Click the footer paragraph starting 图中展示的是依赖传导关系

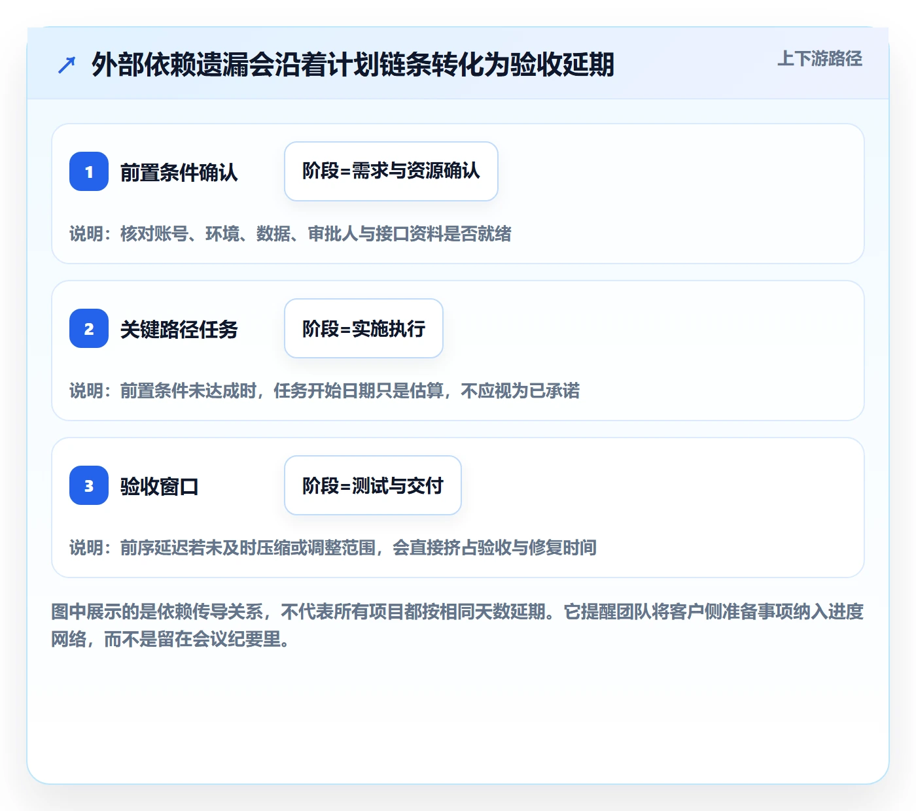click(x=457, y=625)
